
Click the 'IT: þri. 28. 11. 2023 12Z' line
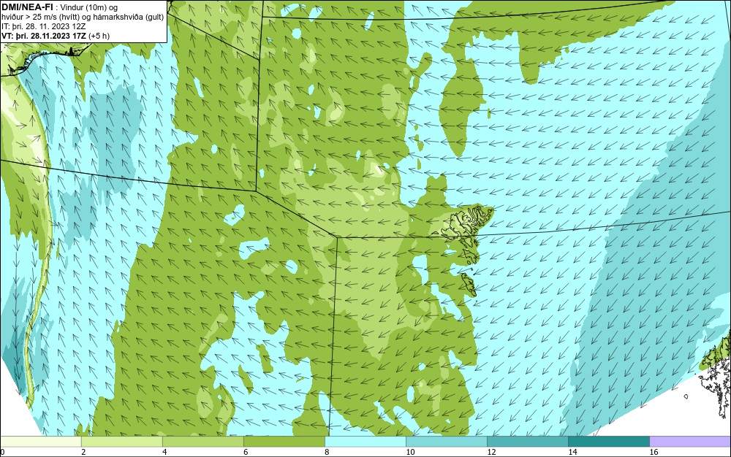click(43, 26)
